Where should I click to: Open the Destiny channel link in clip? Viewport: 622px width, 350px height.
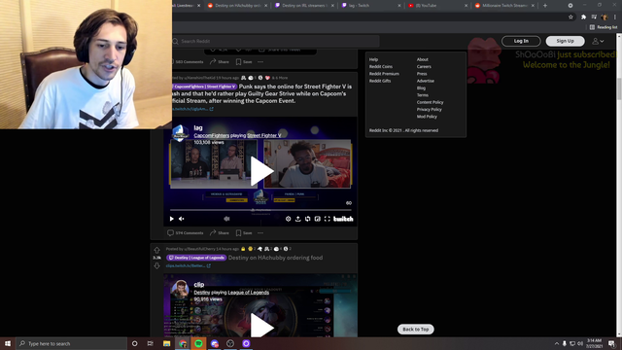pyautogui.click(x=202, y=293)
